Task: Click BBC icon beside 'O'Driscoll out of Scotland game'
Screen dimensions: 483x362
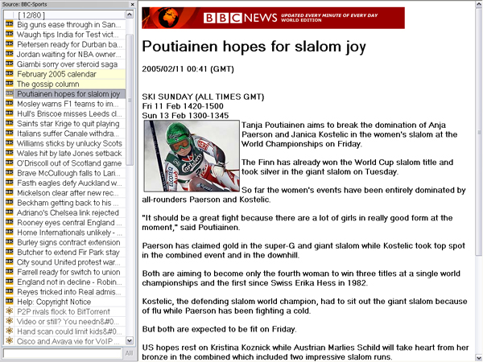Action: coord(9,162)
